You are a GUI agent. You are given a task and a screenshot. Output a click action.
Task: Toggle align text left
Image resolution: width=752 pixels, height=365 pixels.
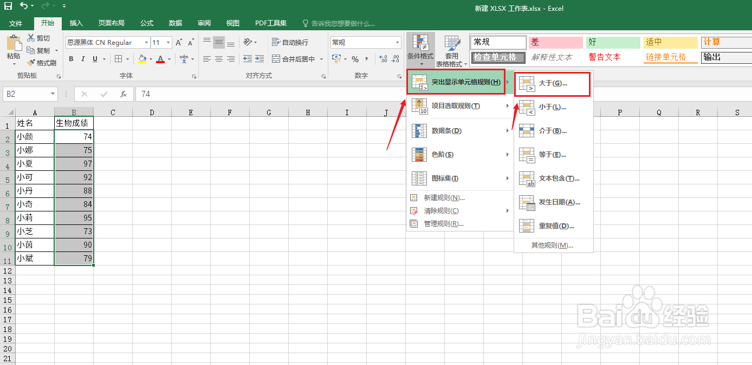(x=207, y=59)
